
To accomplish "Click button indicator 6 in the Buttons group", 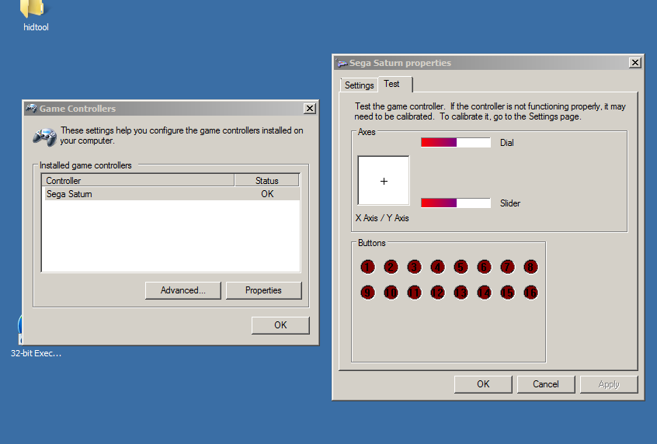I will click(484, 267).
